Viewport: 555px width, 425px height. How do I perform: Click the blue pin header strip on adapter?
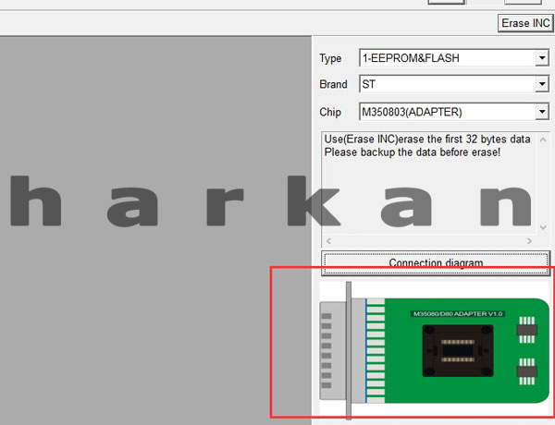pos(373,351)
